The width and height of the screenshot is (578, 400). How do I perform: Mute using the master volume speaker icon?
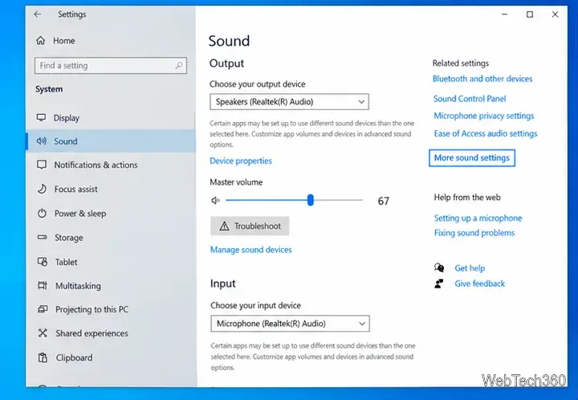tap(215, 200)
